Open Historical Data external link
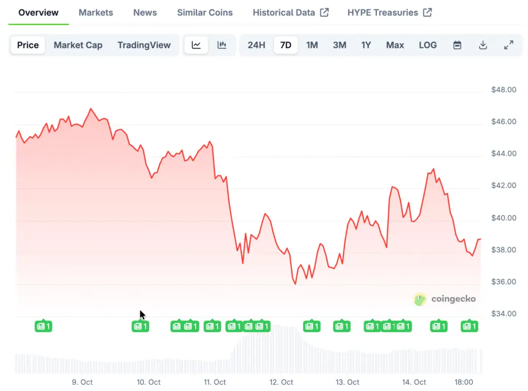 click(x=290, y=12)
